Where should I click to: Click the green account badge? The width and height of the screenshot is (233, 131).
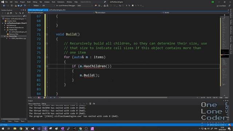pos(213,2)
